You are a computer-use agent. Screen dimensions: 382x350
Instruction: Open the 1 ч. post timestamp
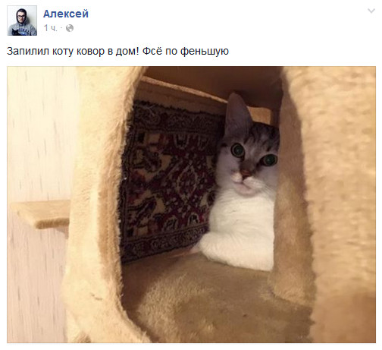pyautogui.click(x=51, y=28)
